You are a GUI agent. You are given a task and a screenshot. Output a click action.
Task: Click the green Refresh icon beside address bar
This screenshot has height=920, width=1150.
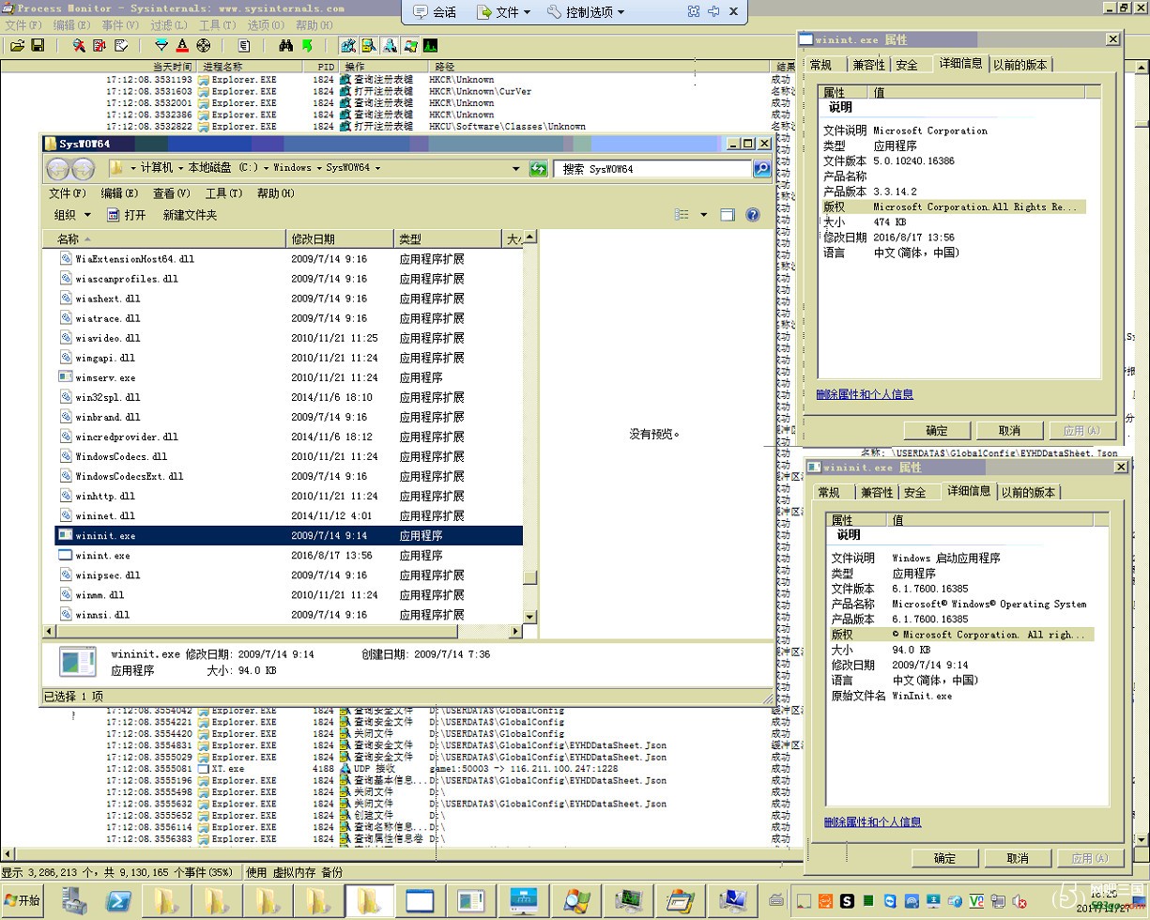(x=538, y=168)
